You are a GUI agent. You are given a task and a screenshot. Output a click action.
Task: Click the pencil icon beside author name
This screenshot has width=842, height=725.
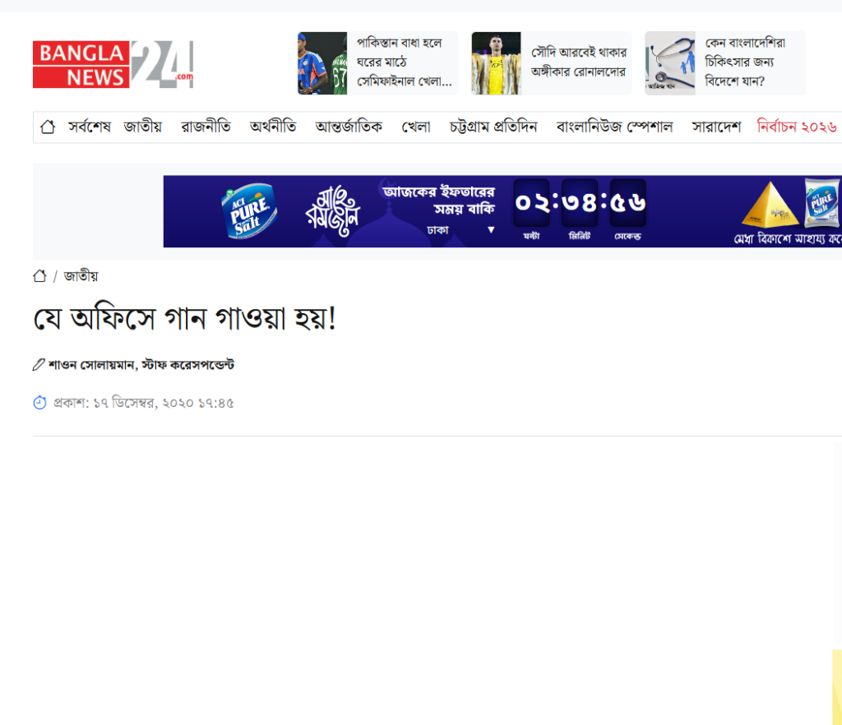39,364
